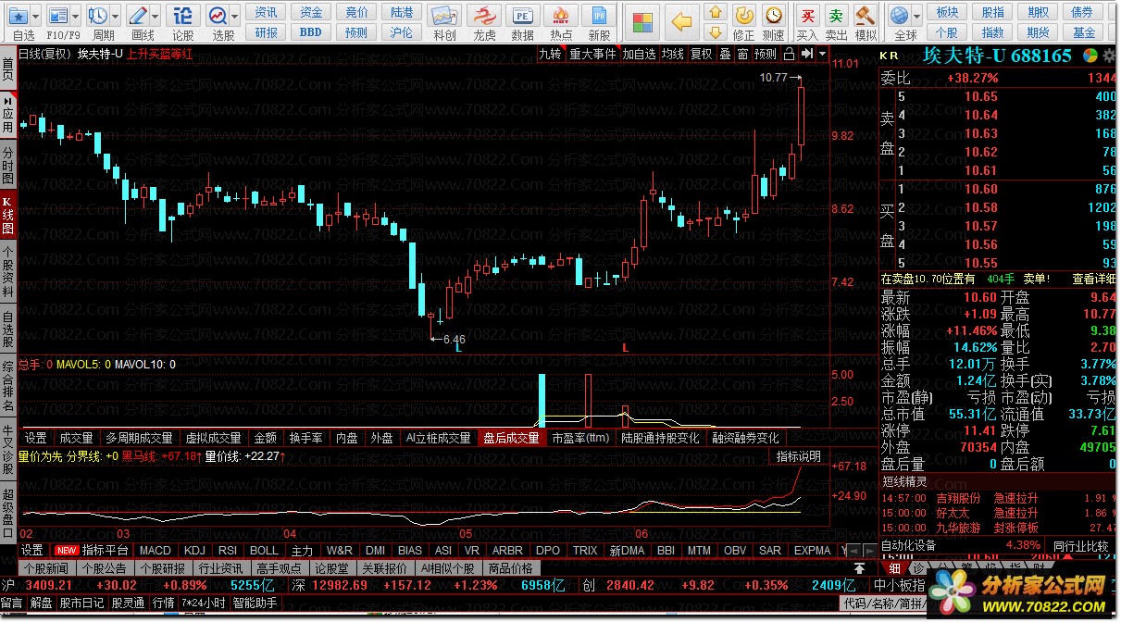Click the jump-to-end arrow icon on chart toolbar
Image resolution: width=1121 pixels, height=622 pixels.
pyautogui.click(x=807, y=54)
